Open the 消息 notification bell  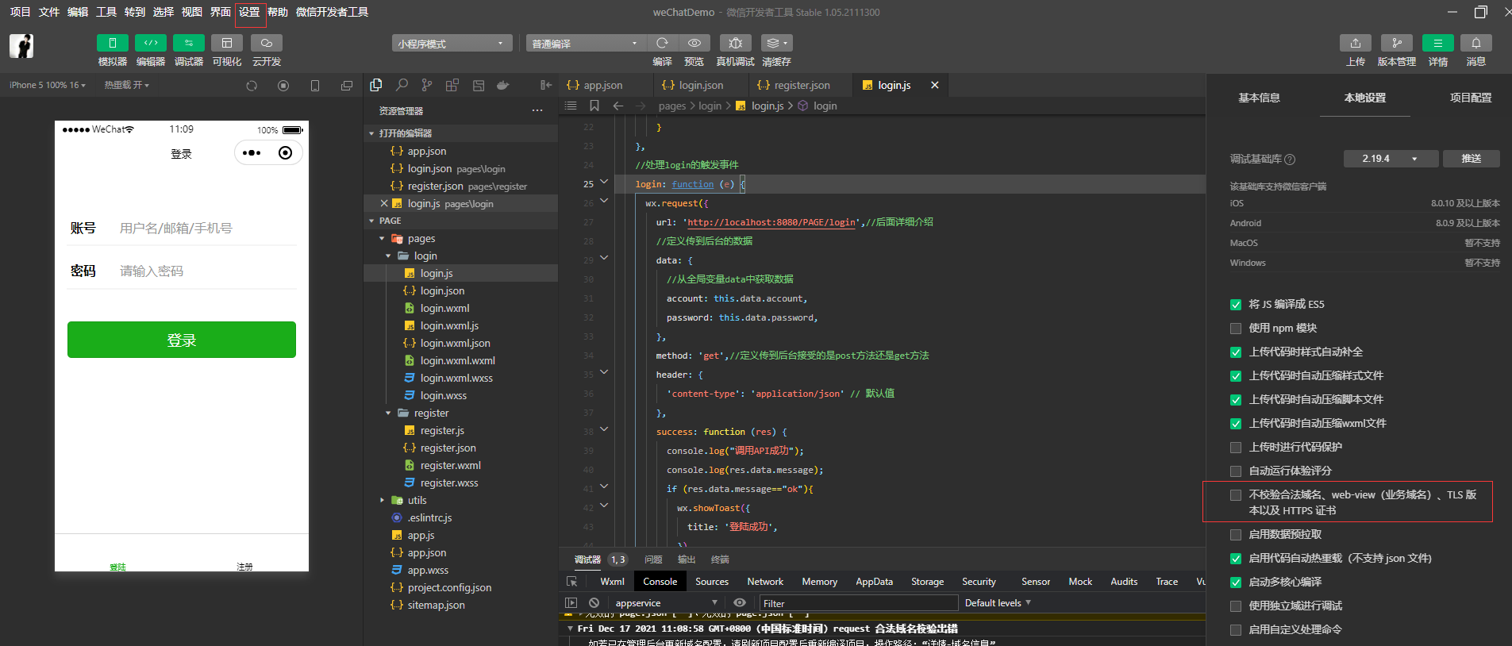tap(1475, 43)
